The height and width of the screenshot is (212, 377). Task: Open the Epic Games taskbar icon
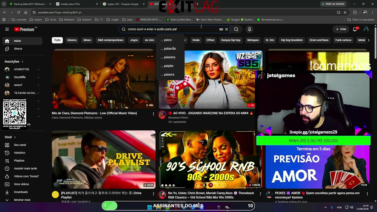click(219, 207)
